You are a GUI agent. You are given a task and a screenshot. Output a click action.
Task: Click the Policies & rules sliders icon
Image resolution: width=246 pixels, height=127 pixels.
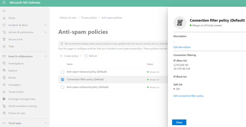point(4,113)
